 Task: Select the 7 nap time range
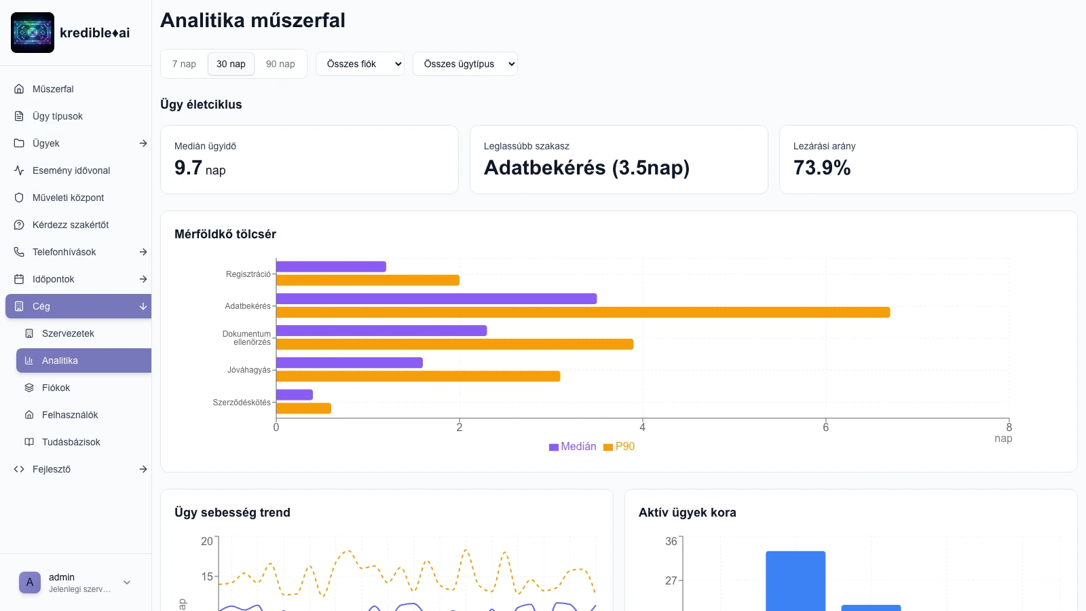click(x=184, y=64)
